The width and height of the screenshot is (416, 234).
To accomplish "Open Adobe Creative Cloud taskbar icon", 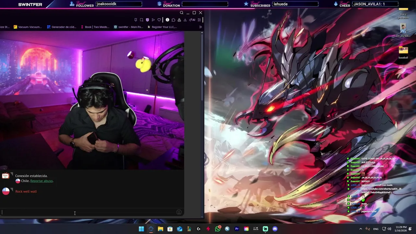I will 246,229.
